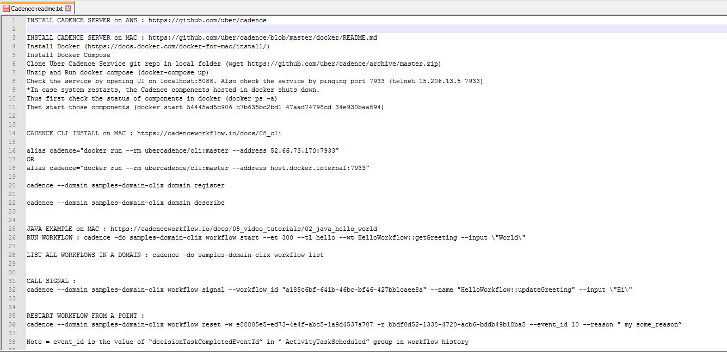Click line number 36 in the margin
This screenshot has width=727, height=352.
[13, 324]
